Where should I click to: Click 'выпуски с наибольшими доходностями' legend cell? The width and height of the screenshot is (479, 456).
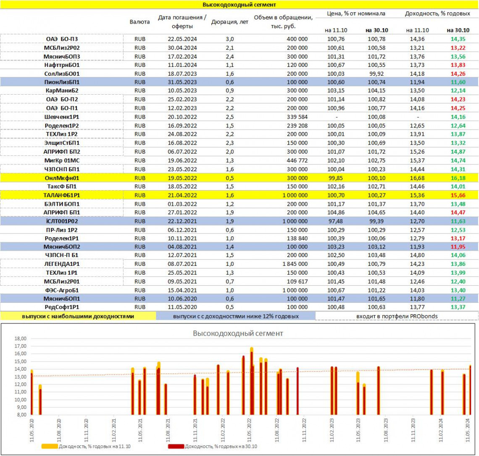(x=78, y=316)
